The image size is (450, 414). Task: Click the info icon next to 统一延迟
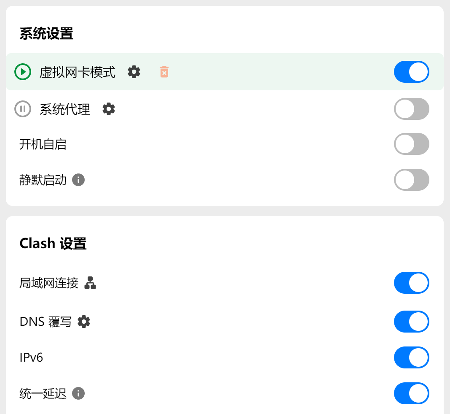(x=78, y=393)
